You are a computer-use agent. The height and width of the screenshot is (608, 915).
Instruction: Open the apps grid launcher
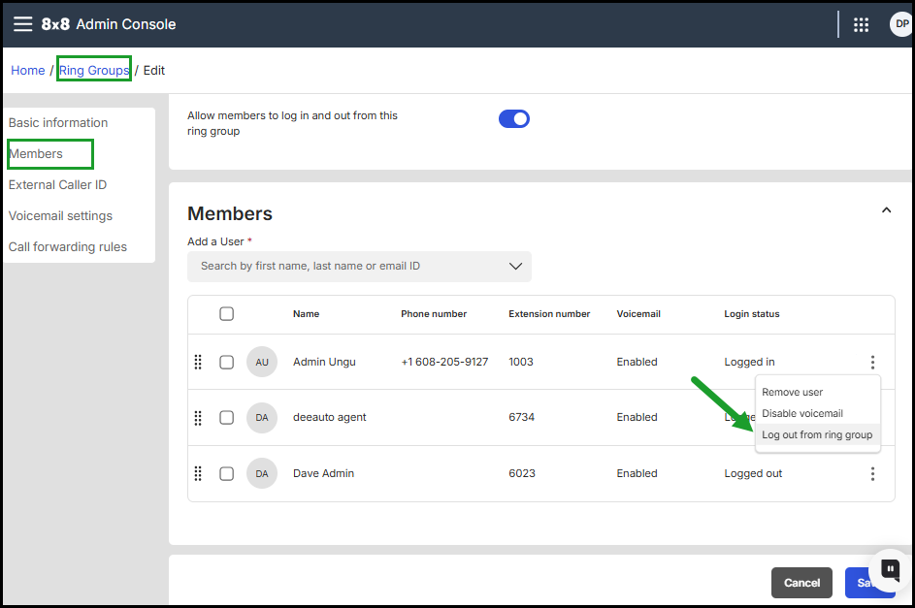click(x=861, y=25)
